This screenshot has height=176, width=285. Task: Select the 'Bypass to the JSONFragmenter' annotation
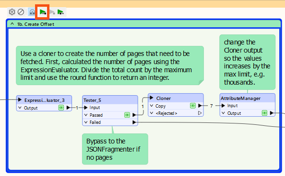115,149
